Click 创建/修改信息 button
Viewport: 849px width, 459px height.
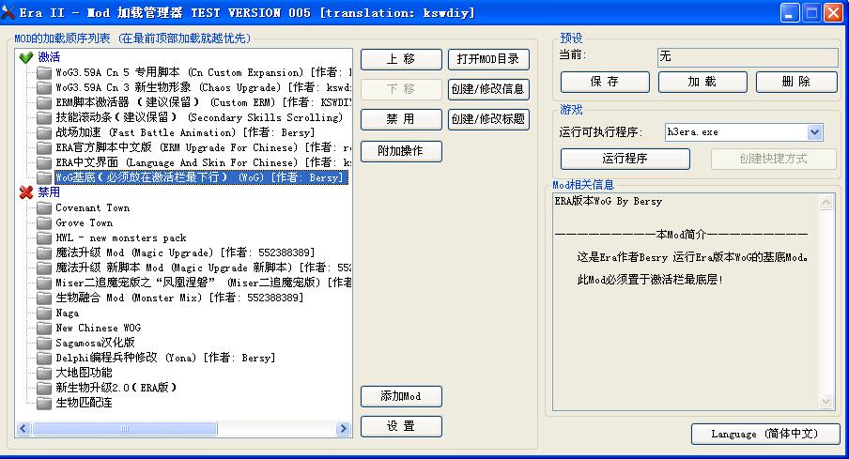[488, 89]
